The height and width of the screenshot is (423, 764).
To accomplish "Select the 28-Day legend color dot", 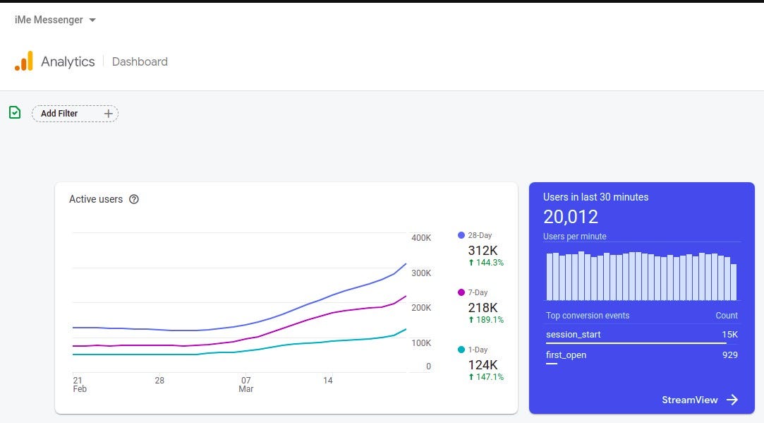I will coord(461,235).
